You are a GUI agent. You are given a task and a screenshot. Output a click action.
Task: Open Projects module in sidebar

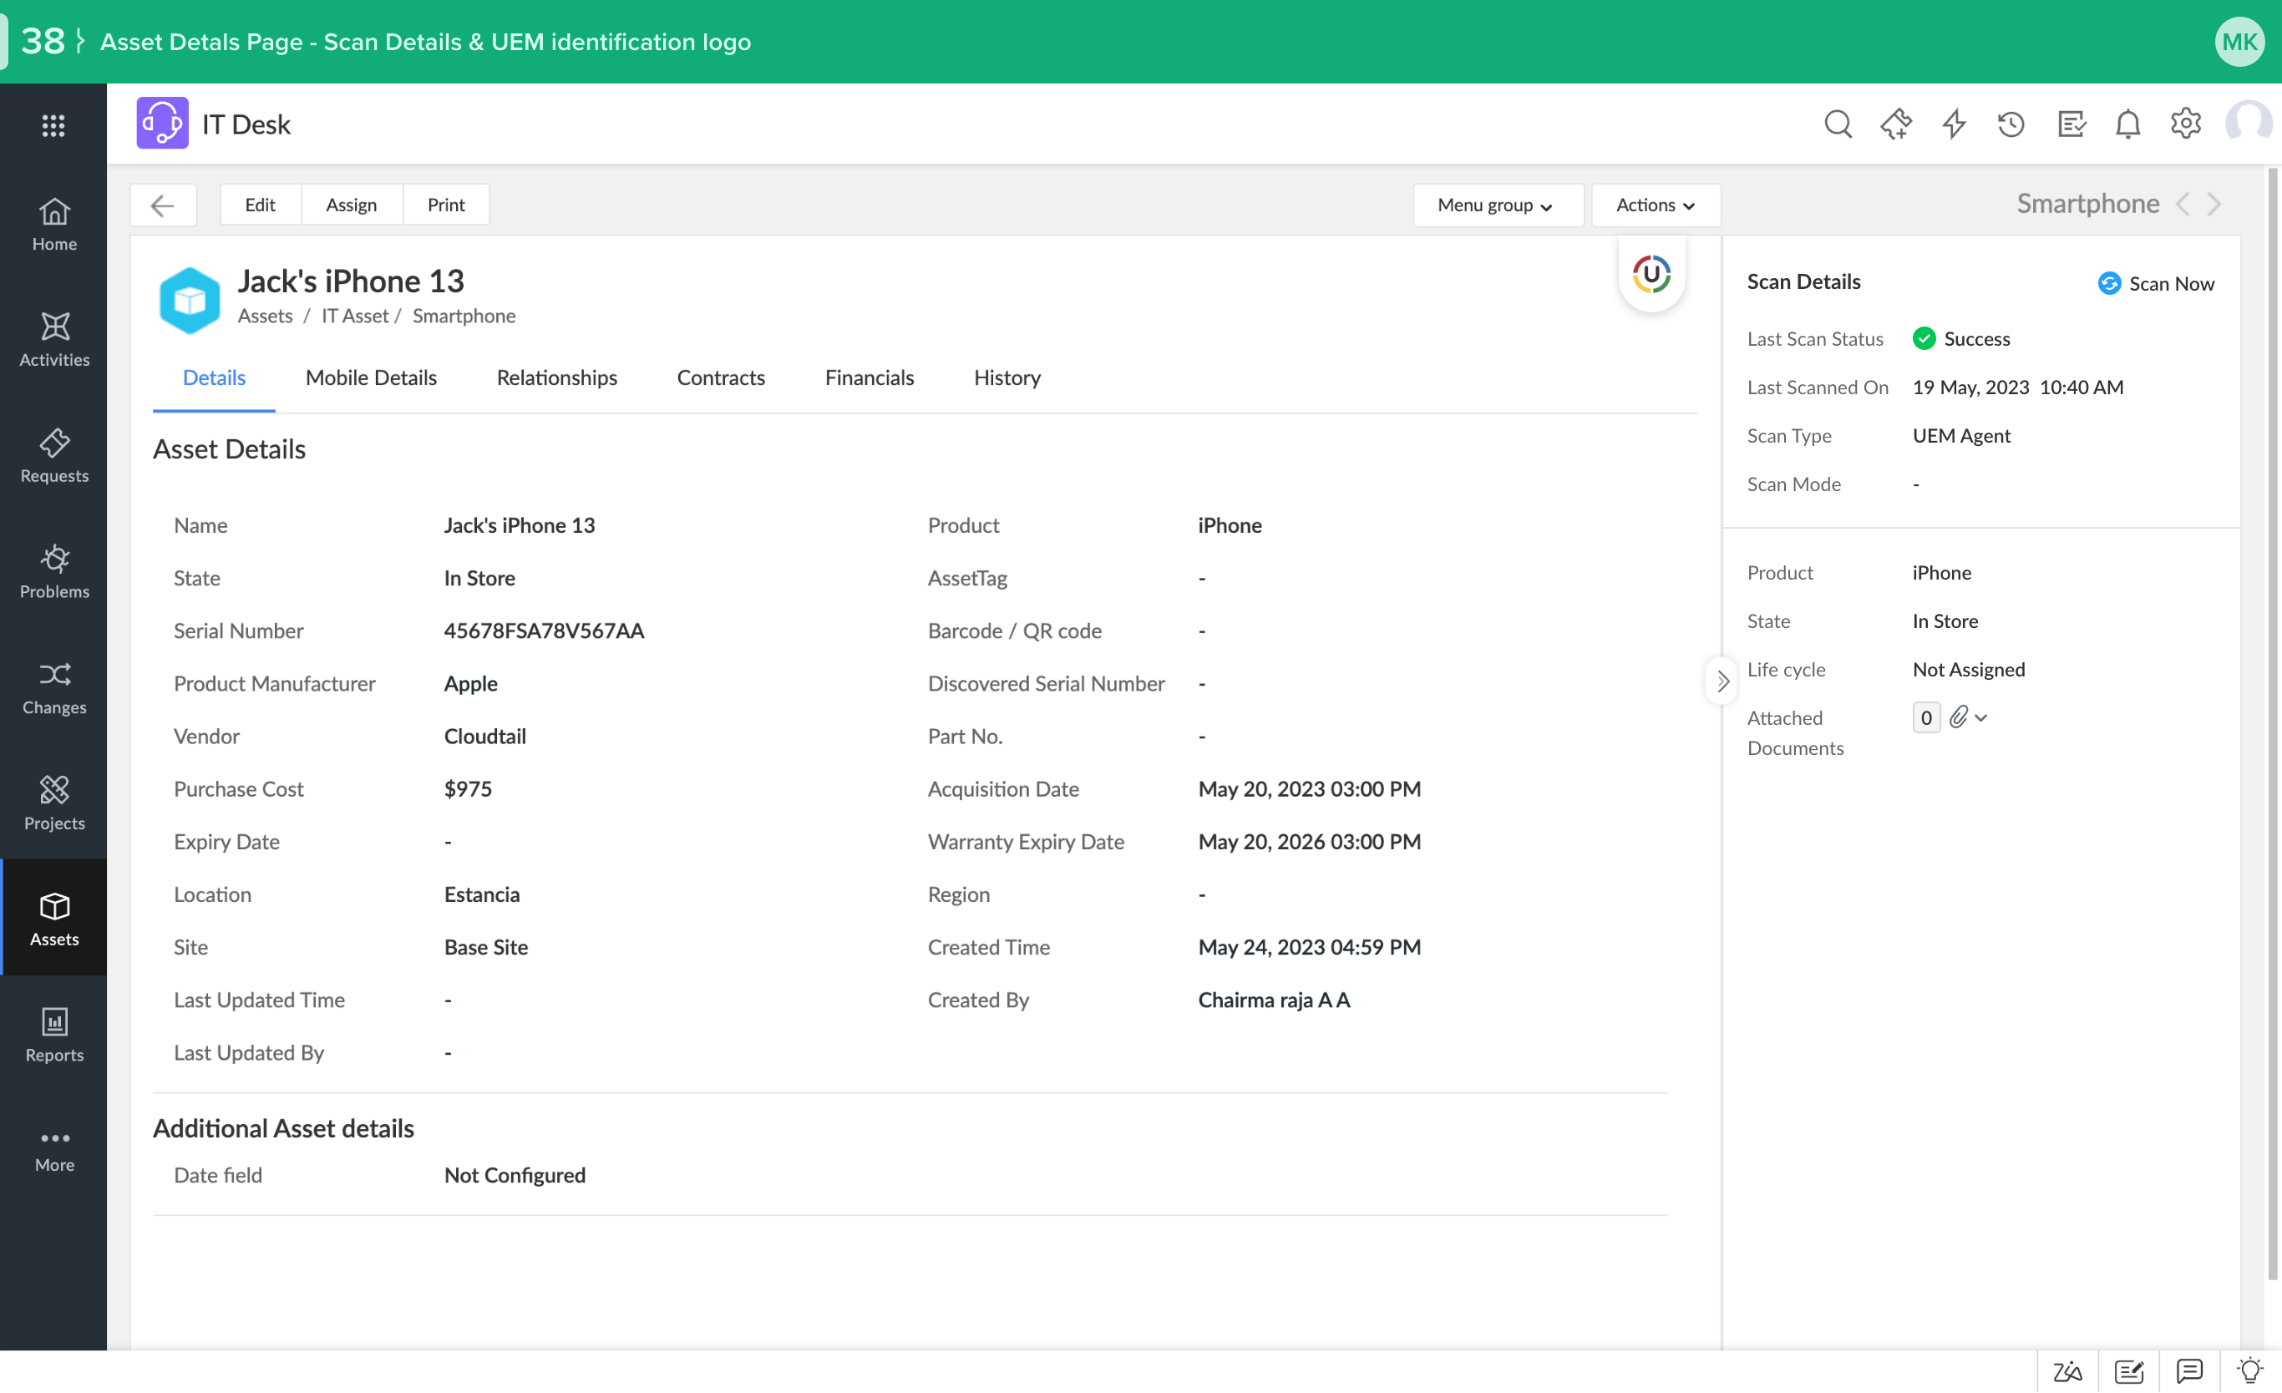point(53,803)
